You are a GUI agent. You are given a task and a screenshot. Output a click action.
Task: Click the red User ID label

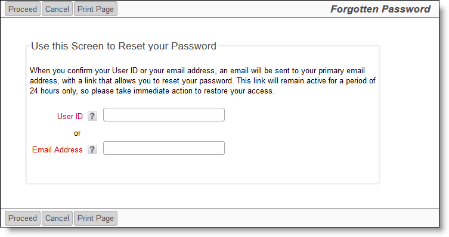(x=70, y=116)
